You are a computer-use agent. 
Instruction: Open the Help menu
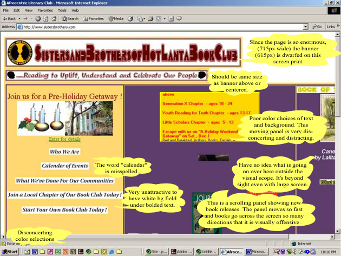coord(75,10)
